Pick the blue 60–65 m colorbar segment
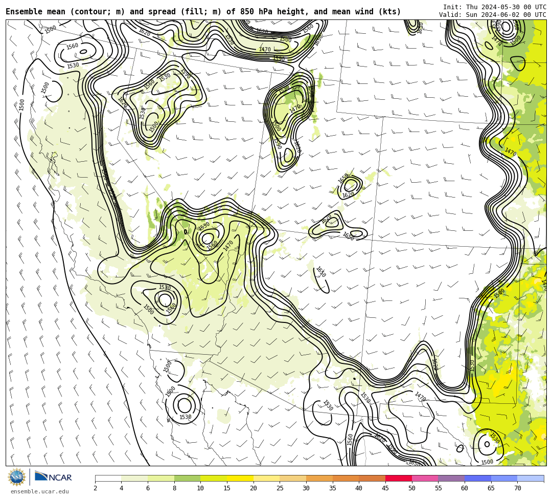 coord(478,478)
